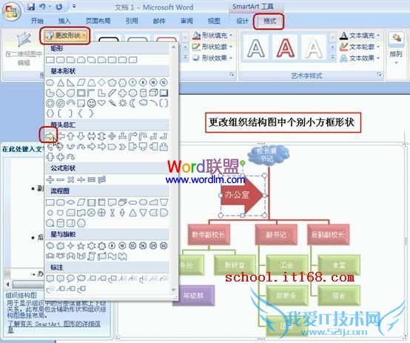Expand 形状轮廓 options
Viewport: 410px width, 343px height.
212,47
